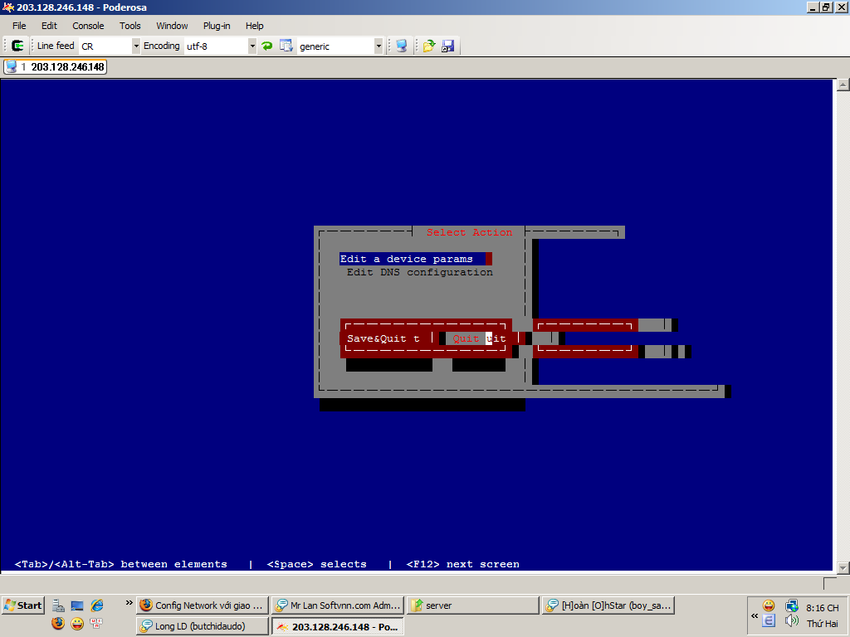This screenshot has width=850, height=637.
Task: Click the volume speaker tray icon
Action: click(x=792, y=620)
